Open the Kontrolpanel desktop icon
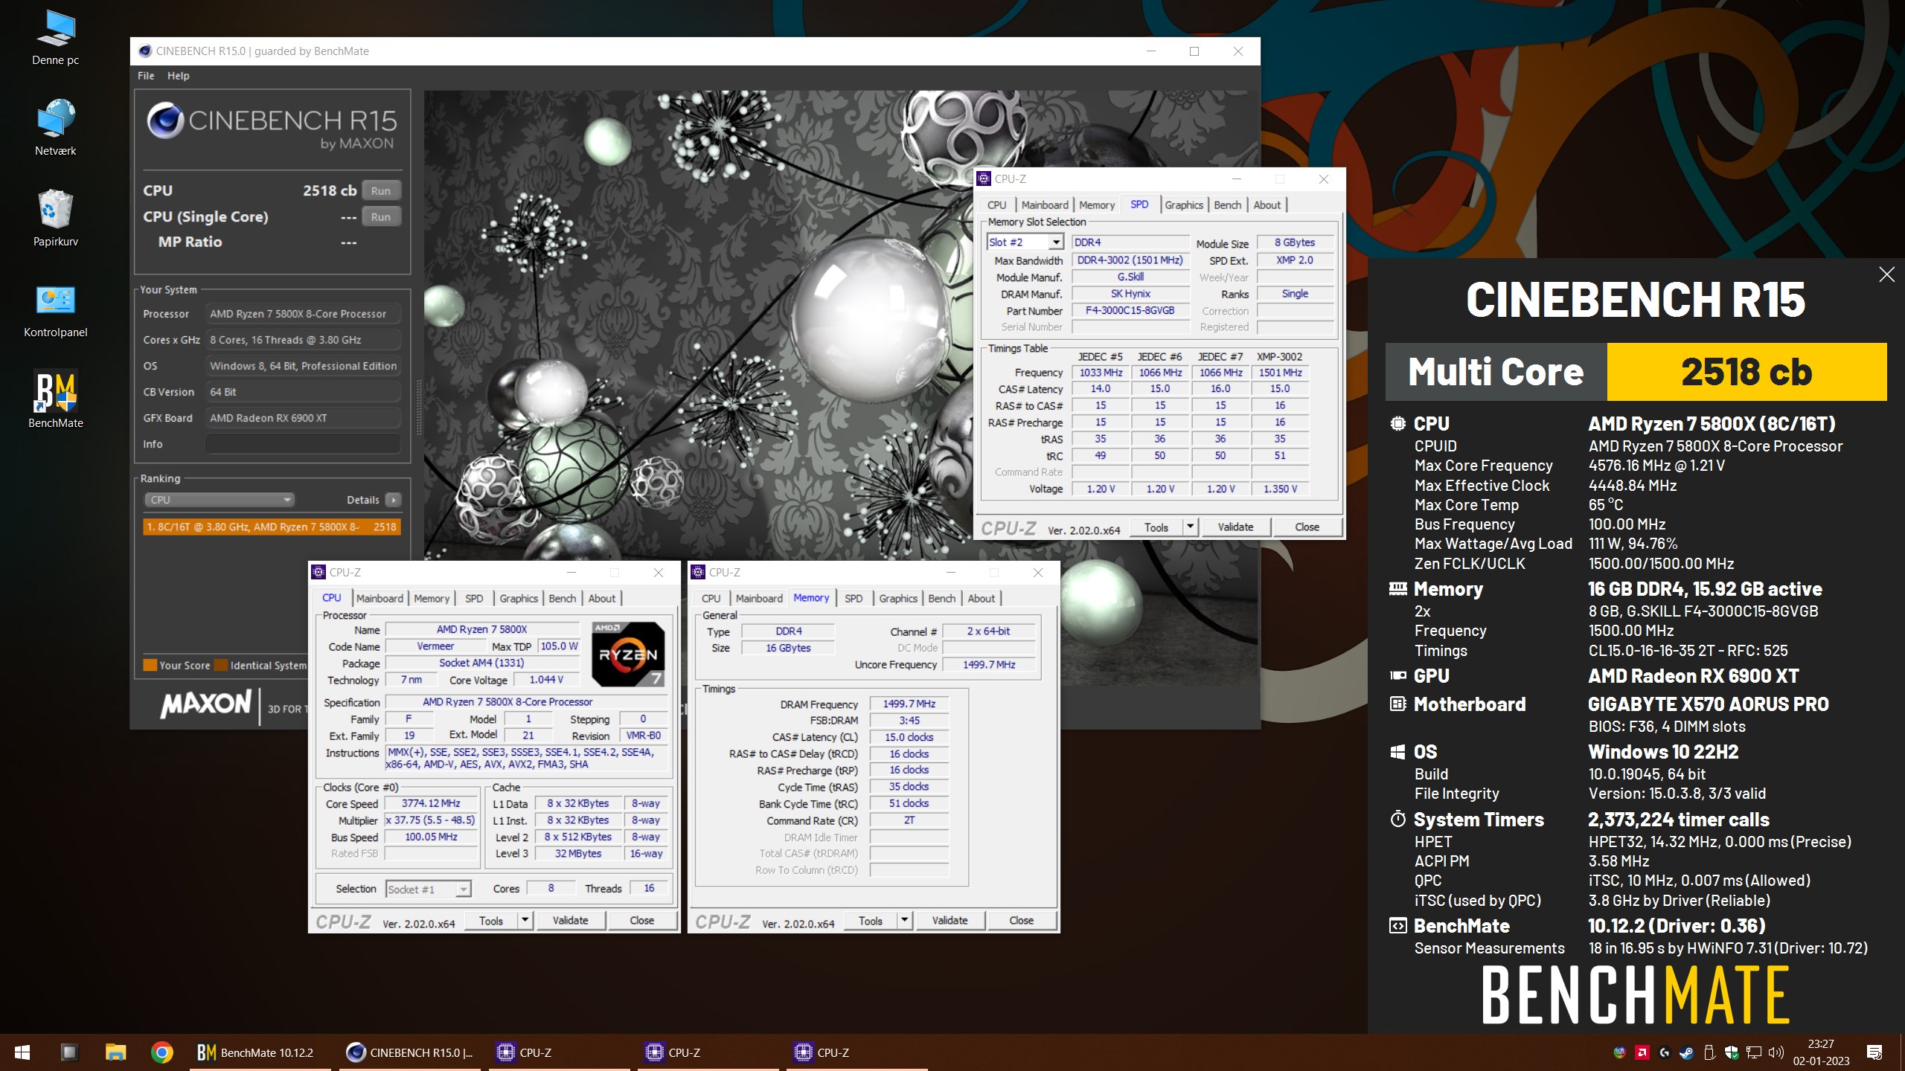 56,311
